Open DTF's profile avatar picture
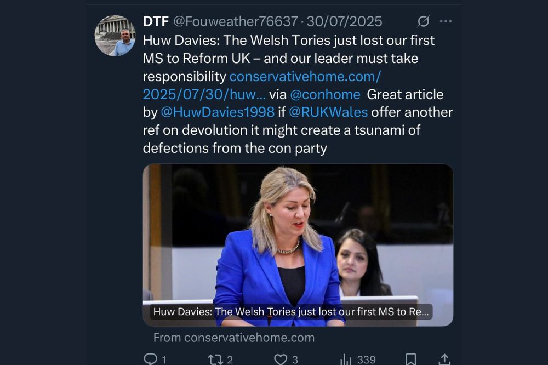Viewport: 548px width, 365px height. (115, 36)
